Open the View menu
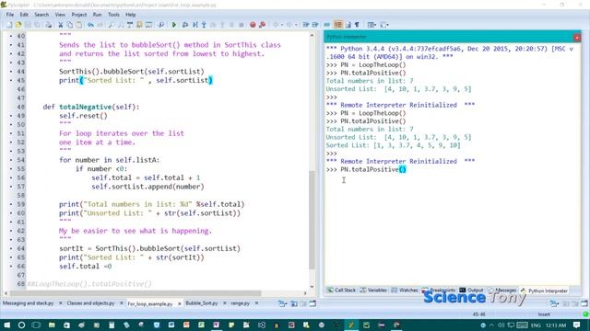This screenshot has height=331, width=590. click(x=60, y=15)
